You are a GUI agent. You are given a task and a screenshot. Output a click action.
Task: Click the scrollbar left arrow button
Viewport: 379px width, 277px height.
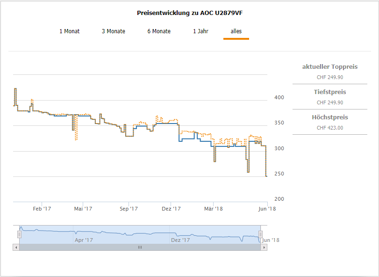point(16,247)
